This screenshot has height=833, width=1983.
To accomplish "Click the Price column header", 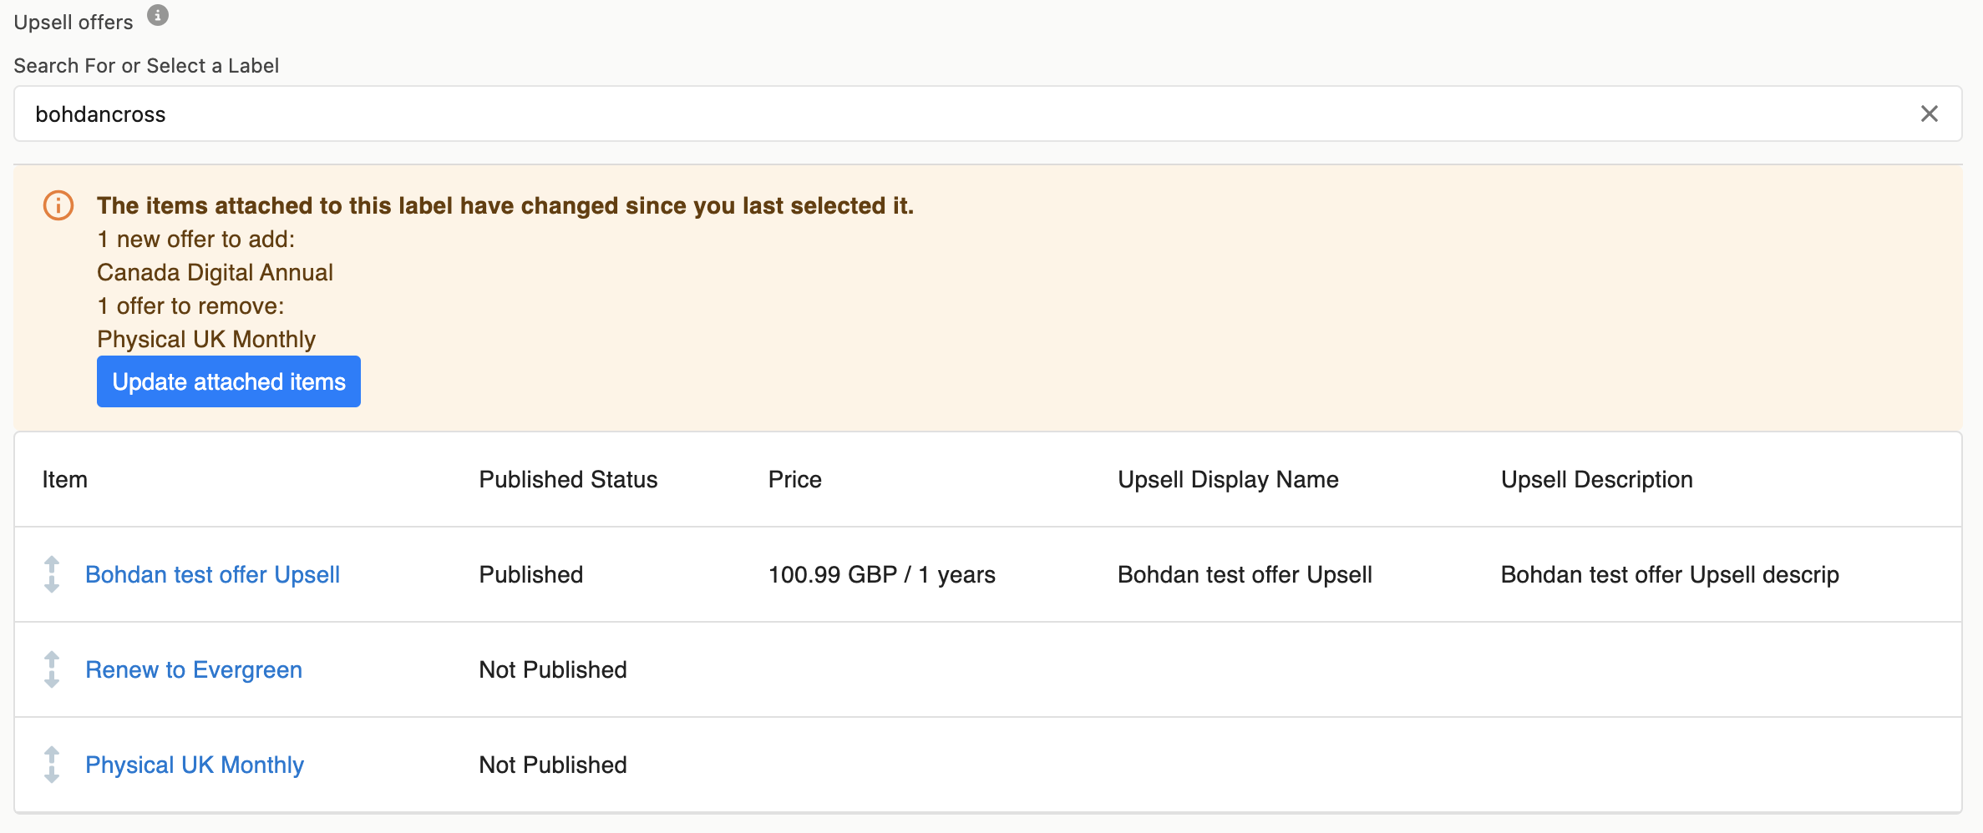I will 794,479.
